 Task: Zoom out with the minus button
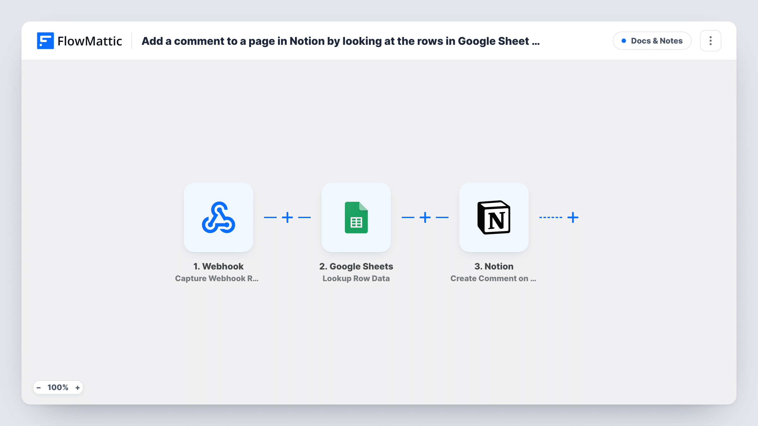[39, 388]
